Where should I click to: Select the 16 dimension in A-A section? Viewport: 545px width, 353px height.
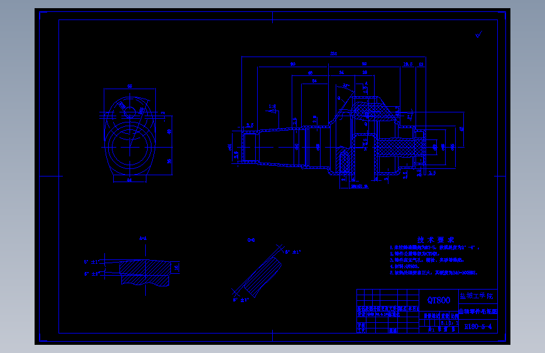pyautogui.click(x=176, y=268)
